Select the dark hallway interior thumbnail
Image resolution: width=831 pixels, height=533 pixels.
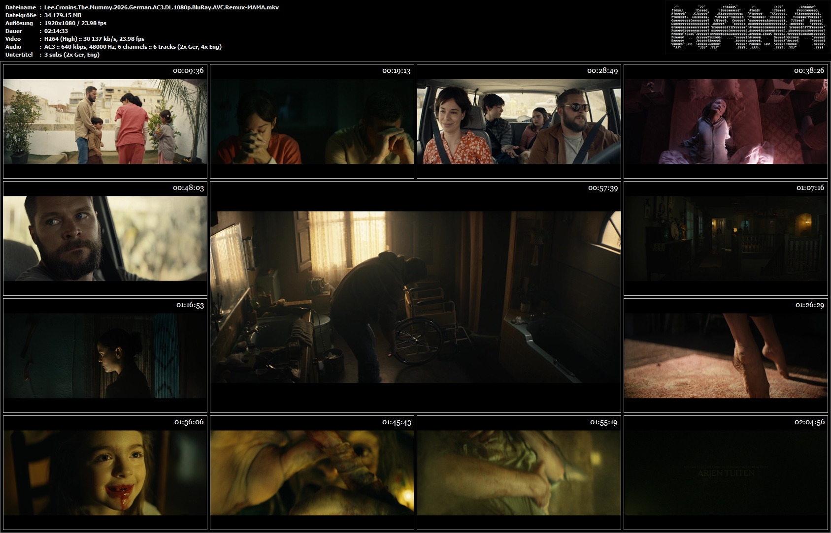tap(726, 238)
